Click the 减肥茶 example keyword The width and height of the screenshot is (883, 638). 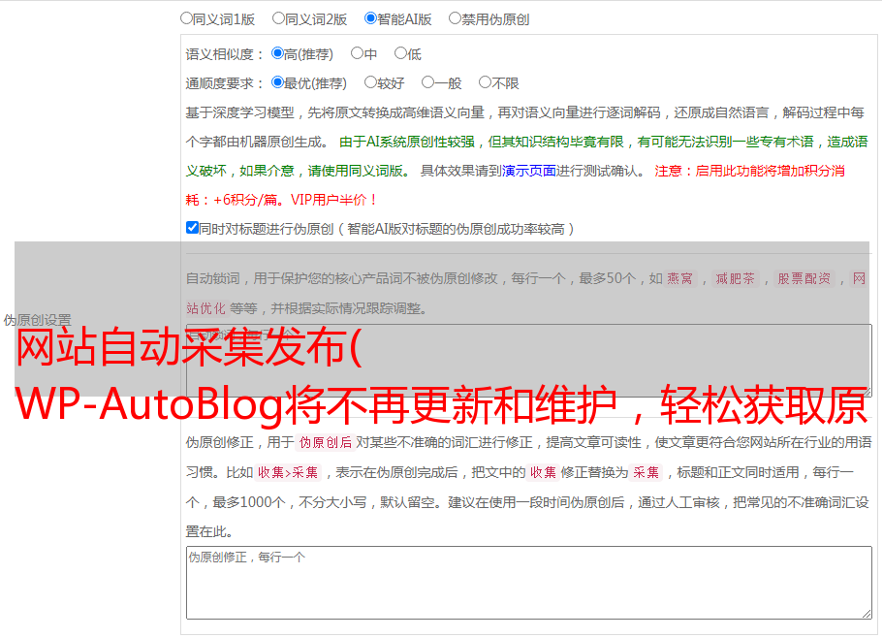(735, 278)
